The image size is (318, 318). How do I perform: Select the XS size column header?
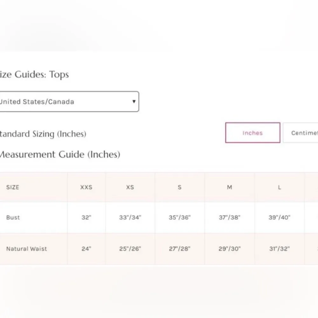click(x=130, y=187)
